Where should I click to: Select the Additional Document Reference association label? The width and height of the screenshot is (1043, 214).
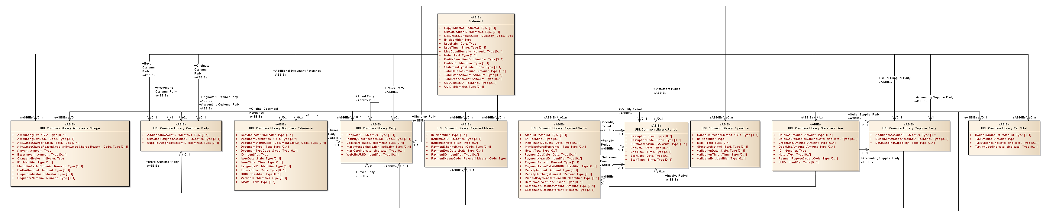click(x=298, y=71)
